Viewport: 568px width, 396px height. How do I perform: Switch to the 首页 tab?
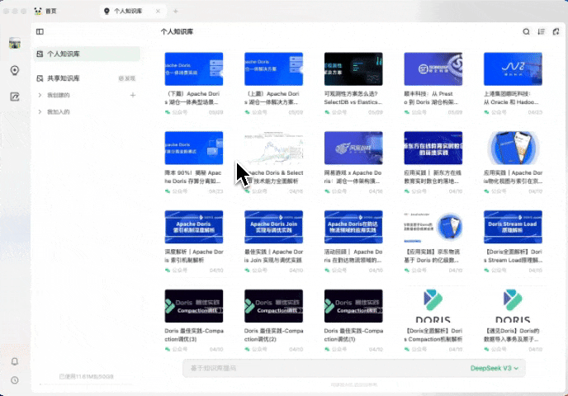pyautogui.click(x=45, y=12)
